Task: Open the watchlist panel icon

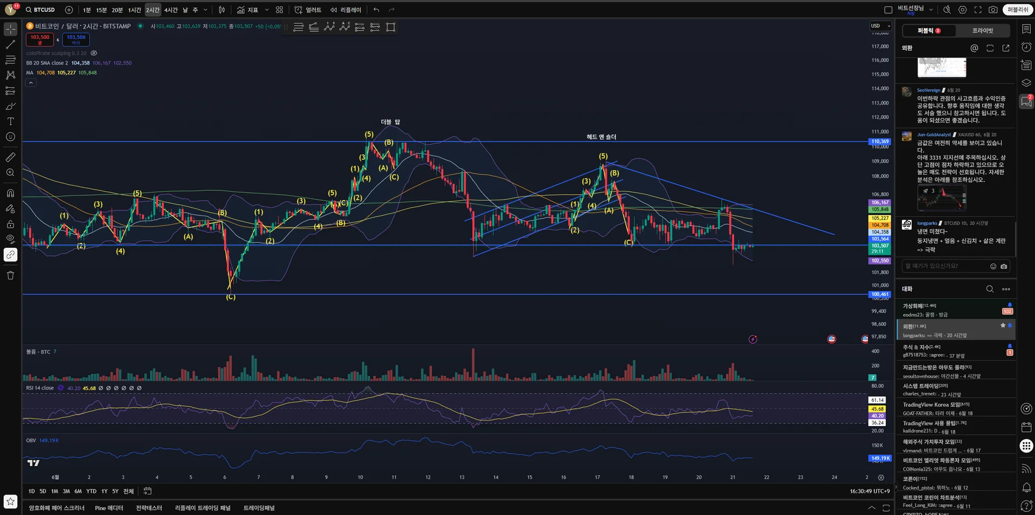Action: point(1026,29)
